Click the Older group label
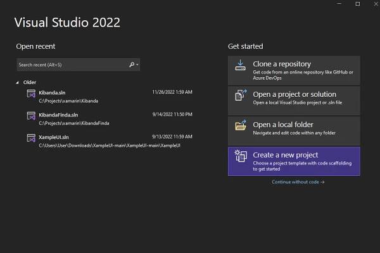Screen dimensions: 380x253 (30, 82)
